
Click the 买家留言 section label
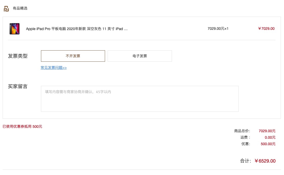(x=18, y=86)
